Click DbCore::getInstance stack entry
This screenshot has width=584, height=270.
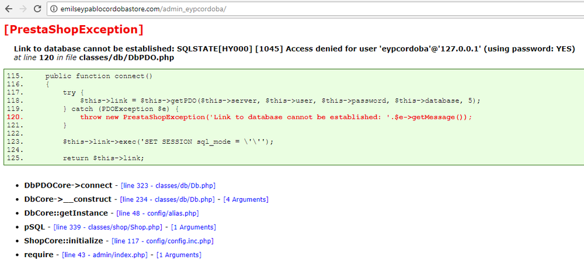[x=66, y=213]
